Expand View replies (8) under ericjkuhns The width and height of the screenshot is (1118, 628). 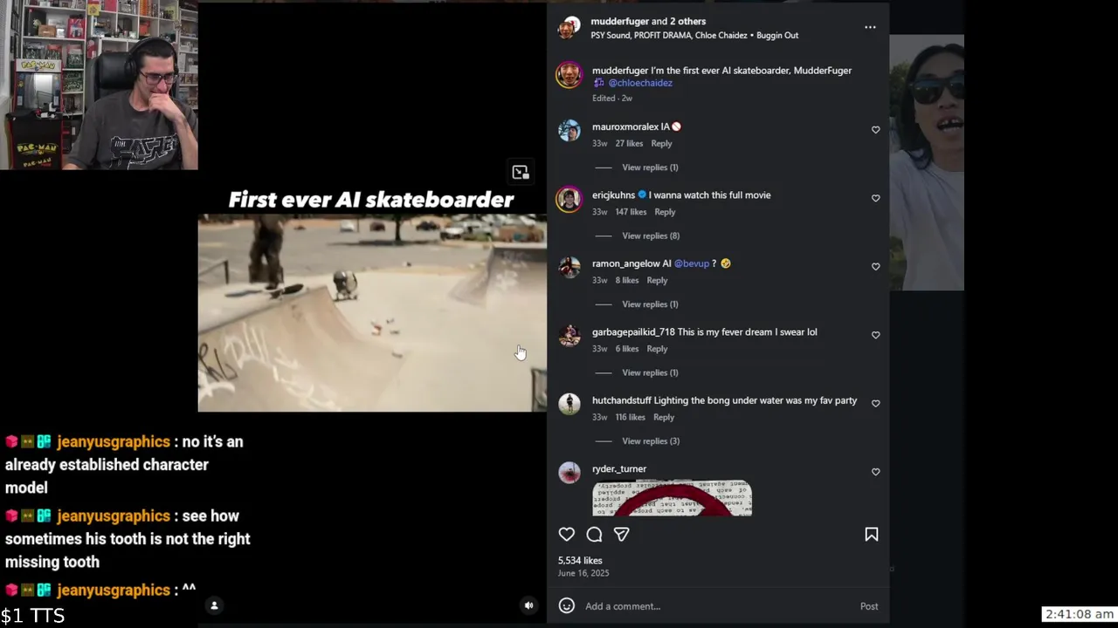coord(650,235)
